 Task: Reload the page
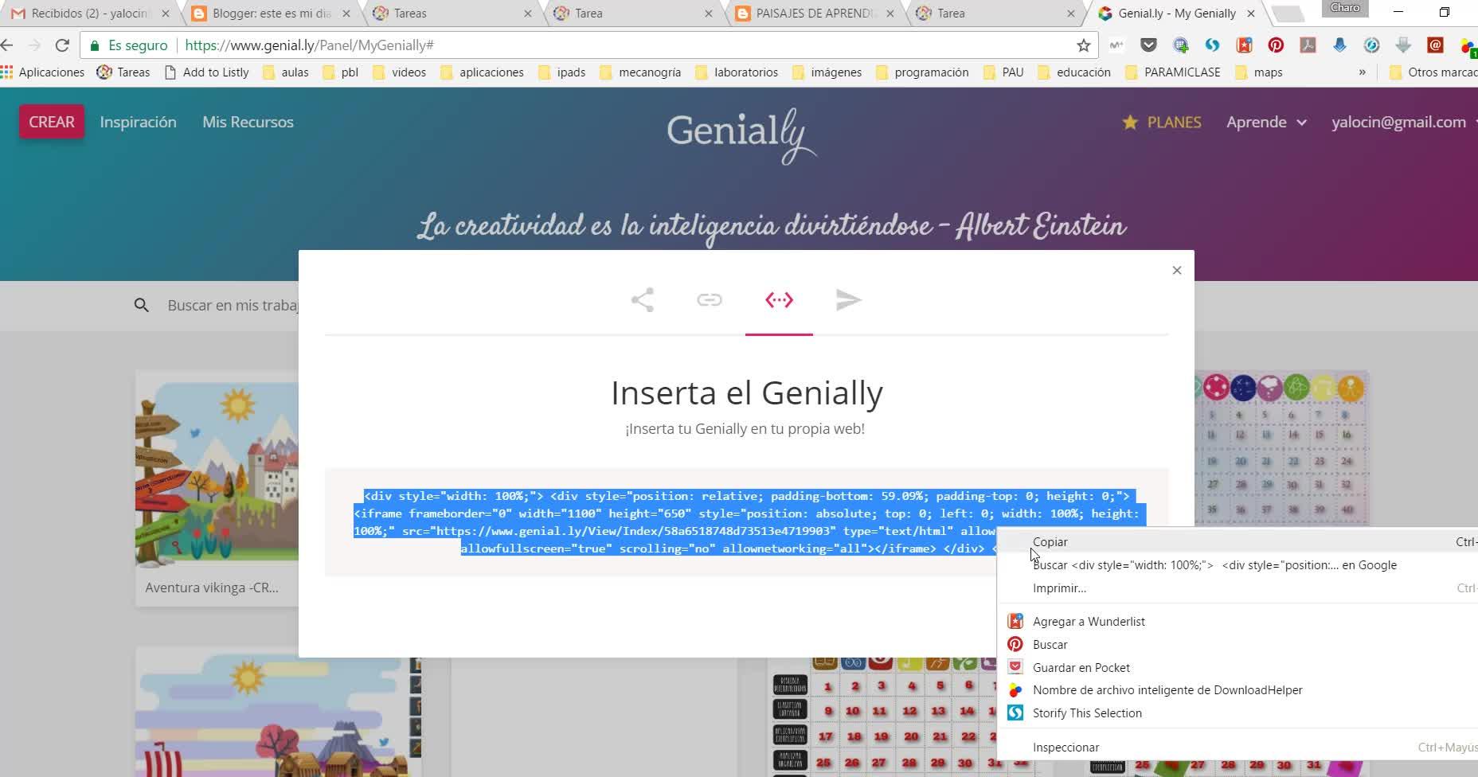[x=62, y=45]
